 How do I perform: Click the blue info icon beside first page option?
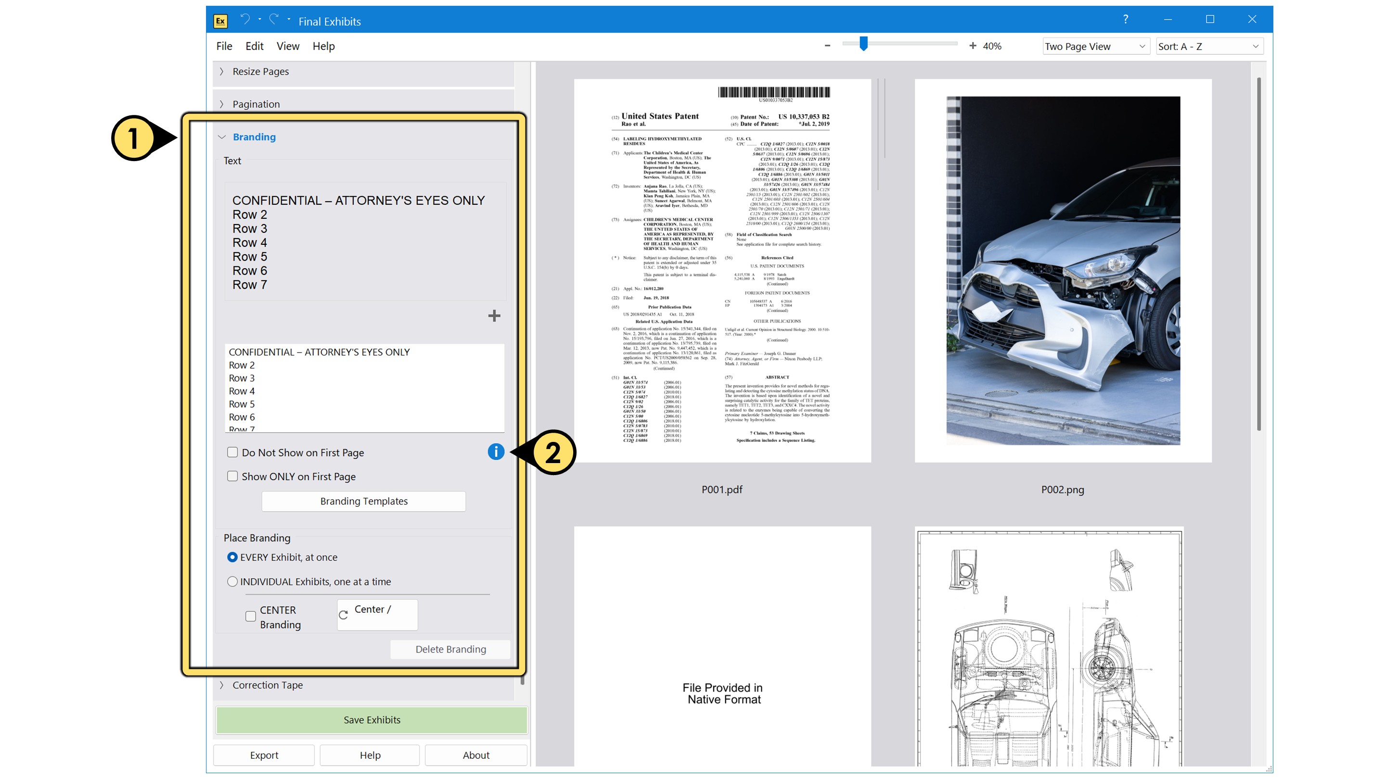point(496,452)
